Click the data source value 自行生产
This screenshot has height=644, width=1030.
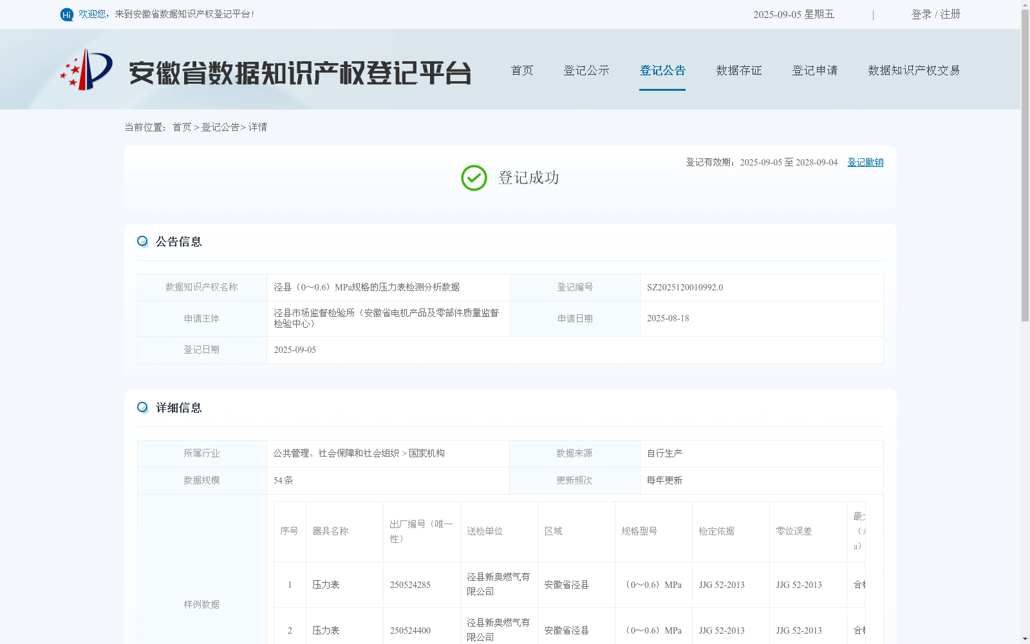click(x=664, y=453)
